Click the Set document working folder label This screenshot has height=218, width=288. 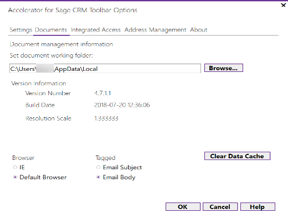coord(52,55)
